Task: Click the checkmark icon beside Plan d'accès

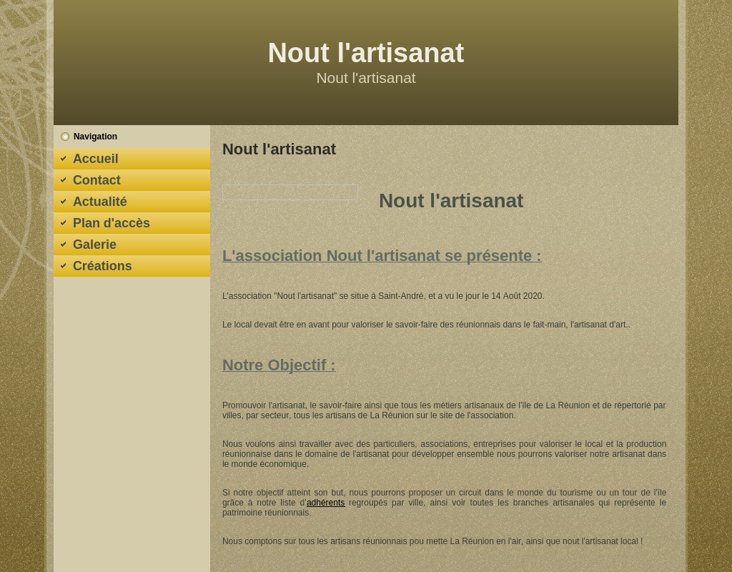Action: coord(64,223)
